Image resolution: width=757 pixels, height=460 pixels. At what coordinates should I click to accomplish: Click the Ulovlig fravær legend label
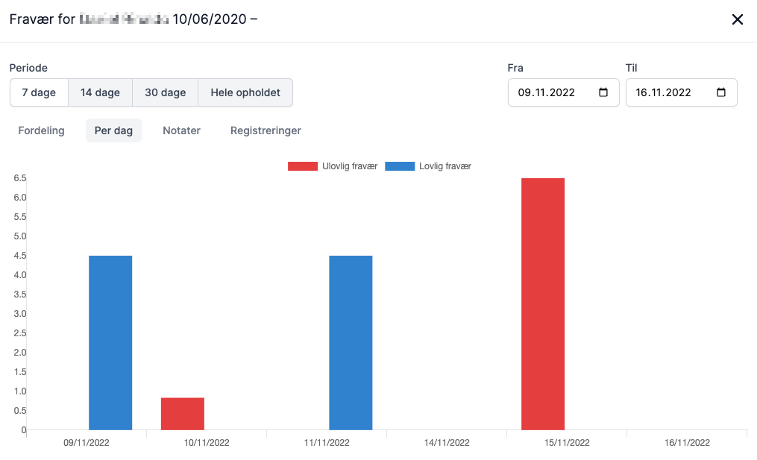point(350,166)
